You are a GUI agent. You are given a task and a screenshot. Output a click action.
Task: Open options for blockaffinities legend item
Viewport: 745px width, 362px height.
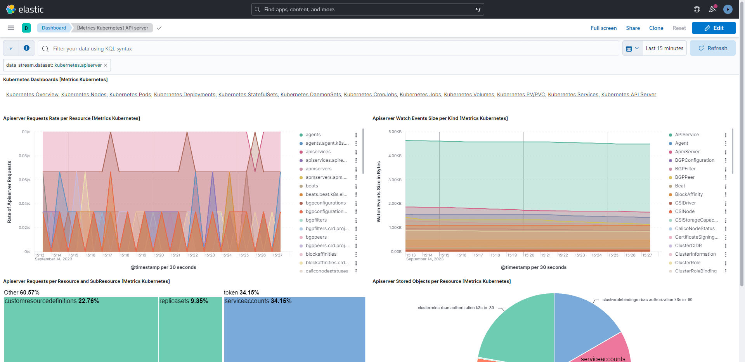tap(356, 254)
